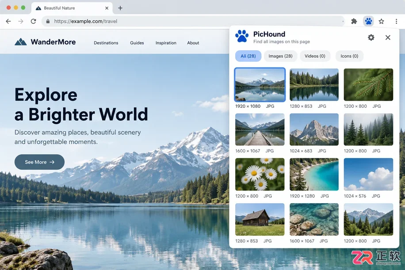Open the Guides nav link

click(137, 43)
